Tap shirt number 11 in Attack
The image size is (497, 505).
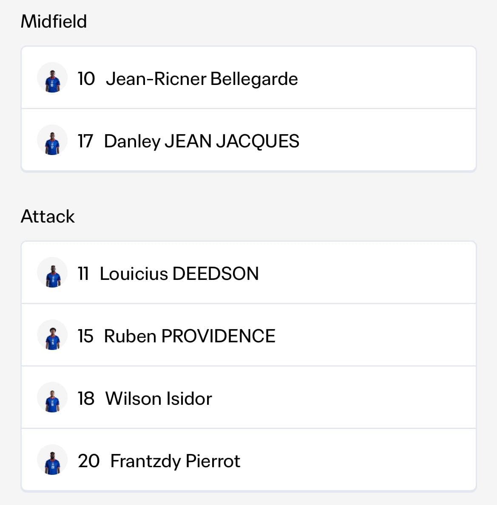[x=83, y=274]
